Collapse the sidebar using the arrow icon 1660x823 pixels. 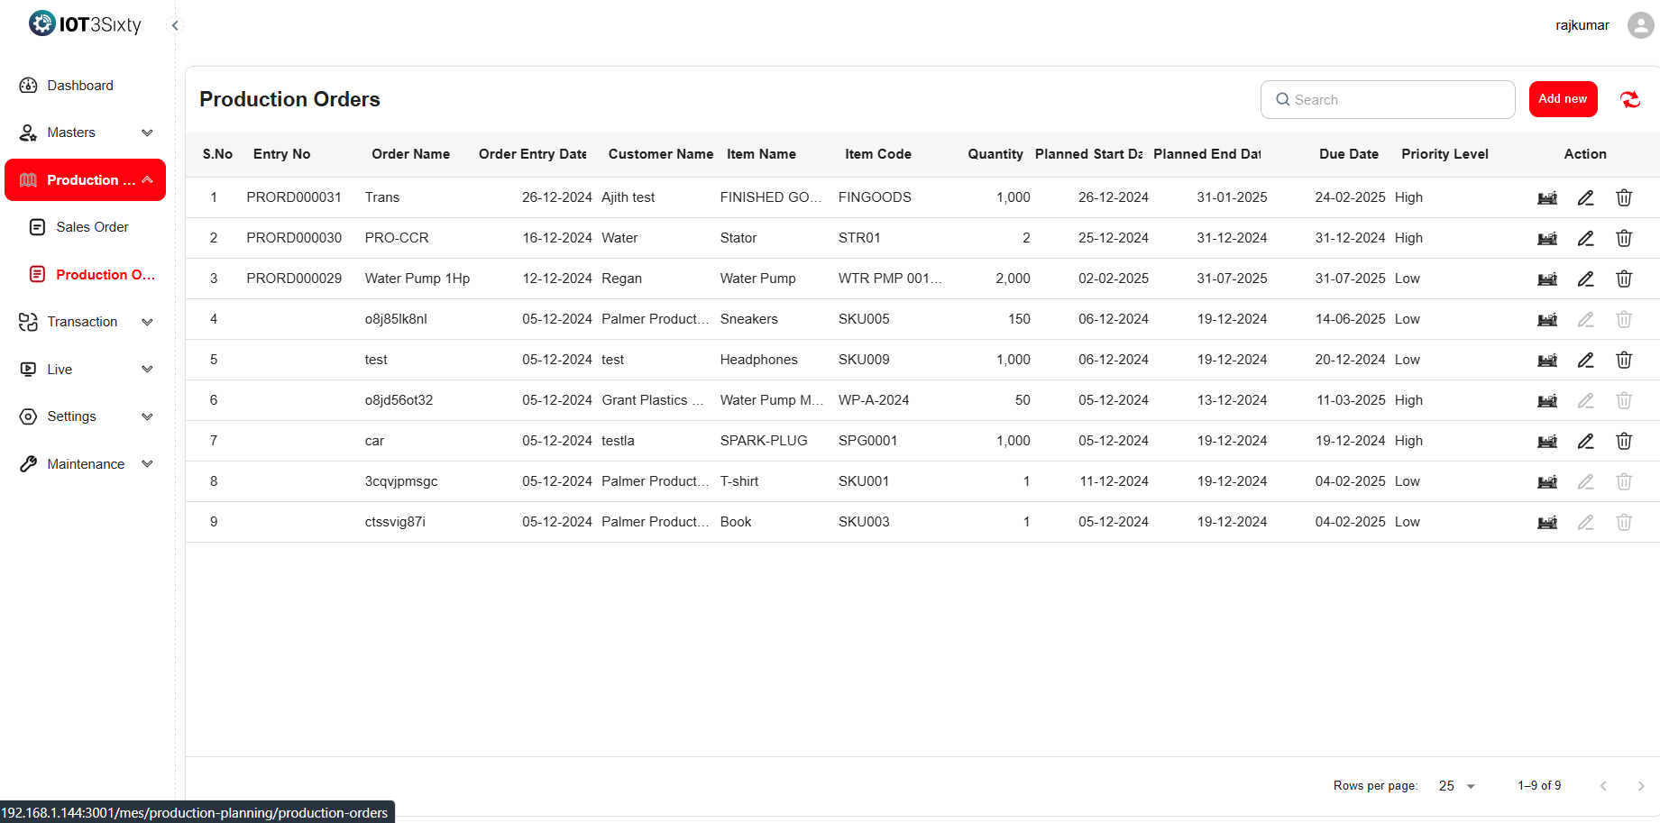point(175,25)
